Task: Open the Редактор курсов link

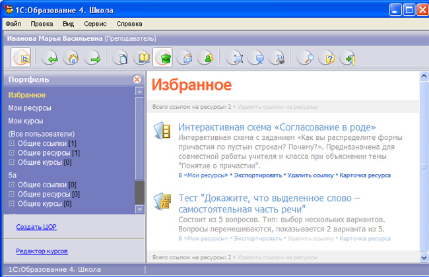Action: (42, 251)
